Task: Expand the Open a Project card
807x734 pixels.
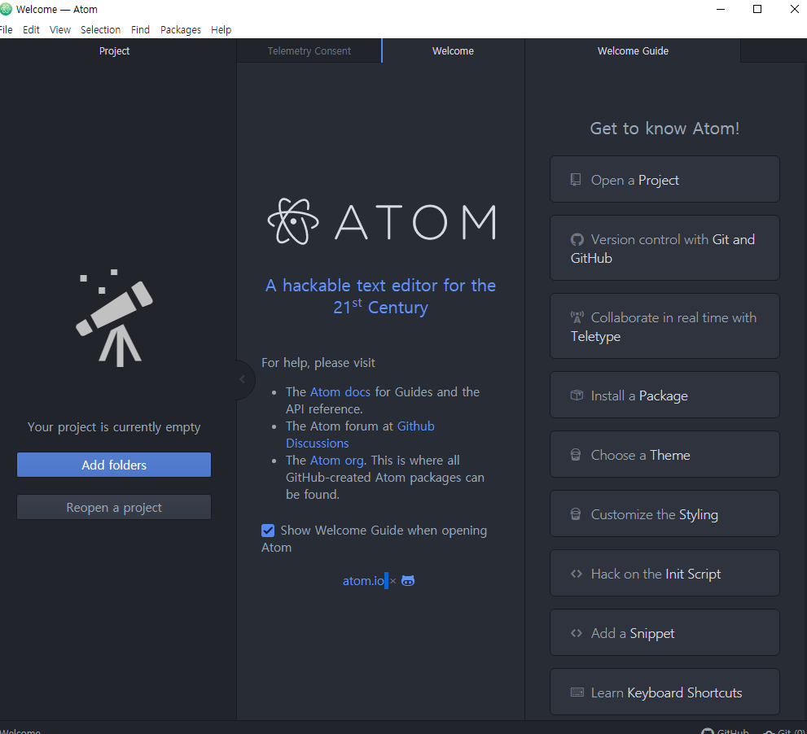Action: 664,180
